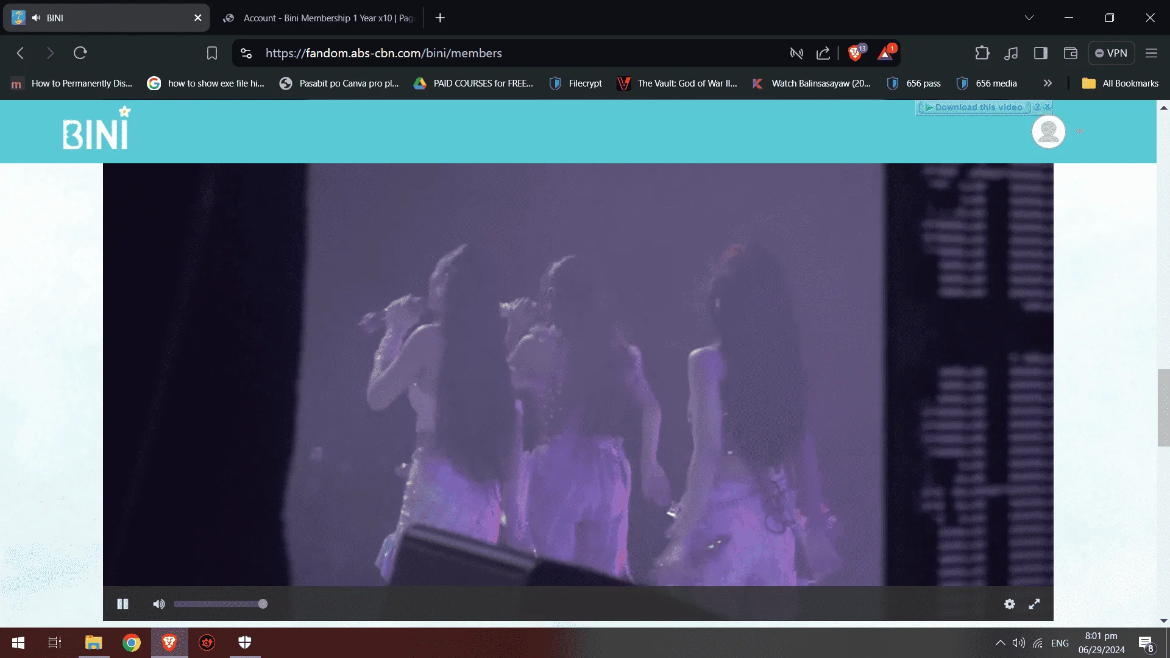Toggle the autoplay blocked icon in the address bar

796,53
